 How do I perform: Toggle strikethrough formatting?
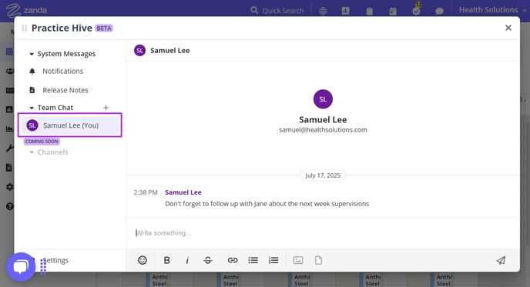click(x=208, y=260)
